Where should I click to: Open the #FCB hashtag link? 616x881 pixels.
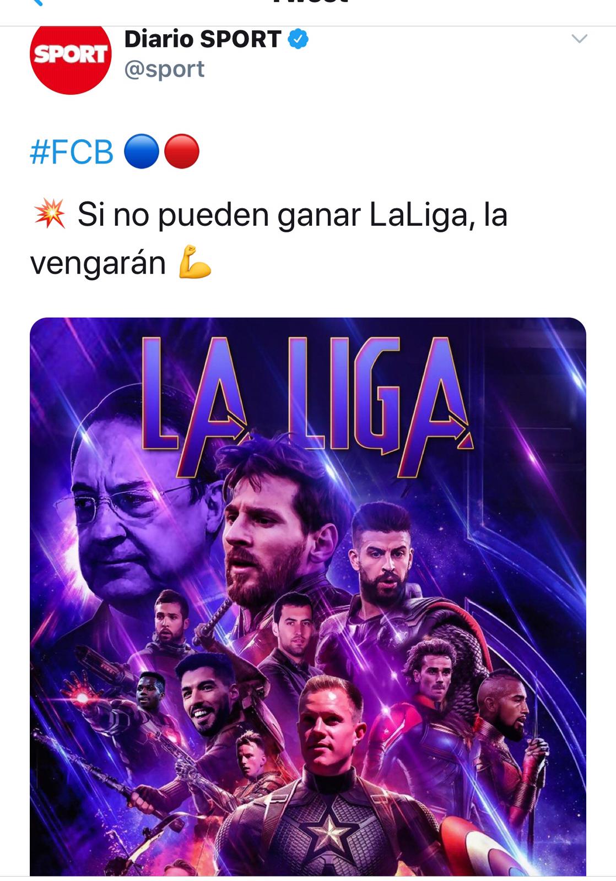72,153
